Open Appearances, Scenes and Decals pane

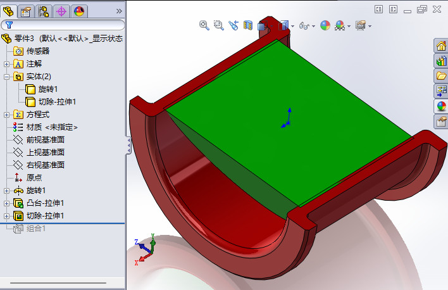tap(441, 106)
